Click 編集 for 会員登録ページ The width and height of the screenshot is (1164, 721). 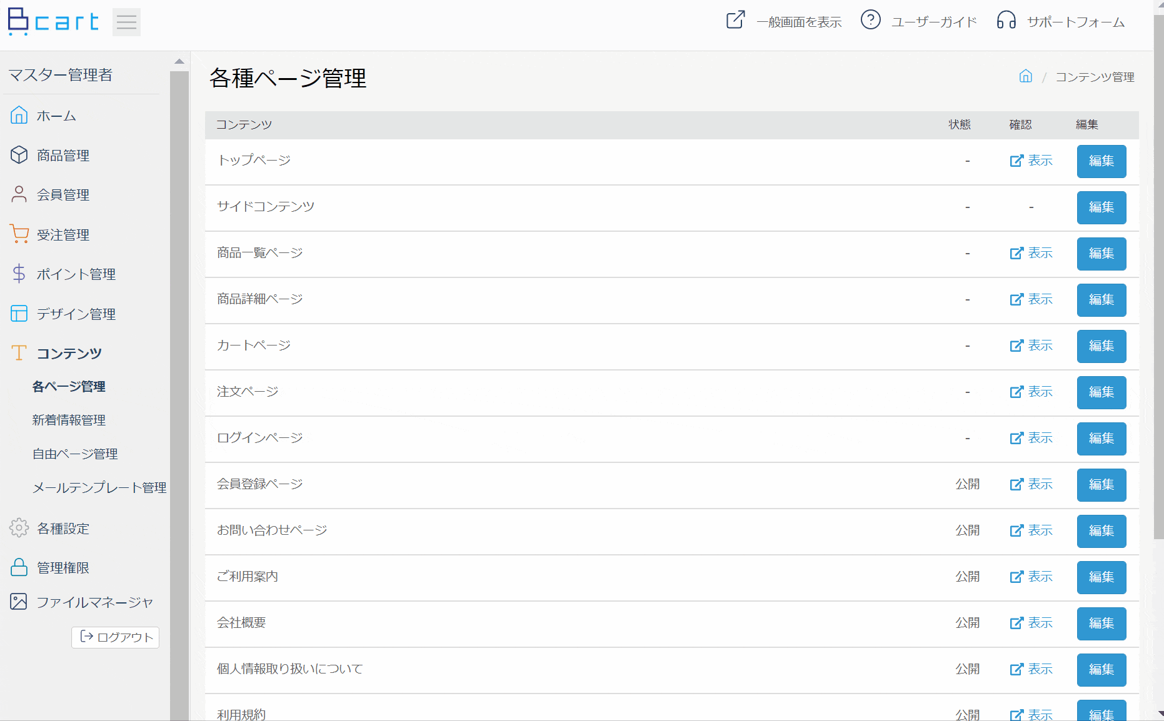click(1101, 485)
